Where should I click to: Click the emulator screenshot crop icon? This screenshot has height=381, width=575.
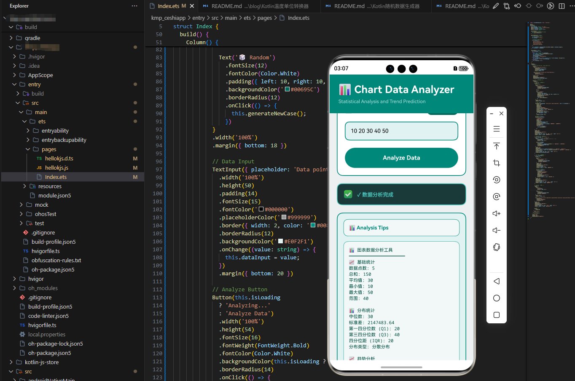[497, 163]
